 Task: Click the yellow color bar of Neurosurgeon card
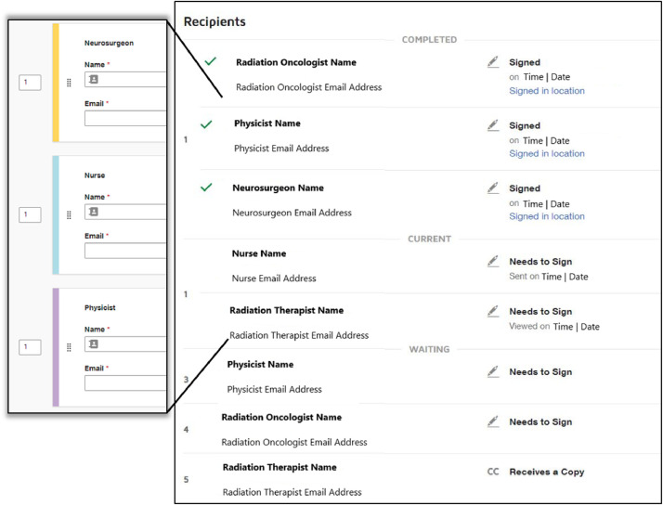click(x=56, y=83)
